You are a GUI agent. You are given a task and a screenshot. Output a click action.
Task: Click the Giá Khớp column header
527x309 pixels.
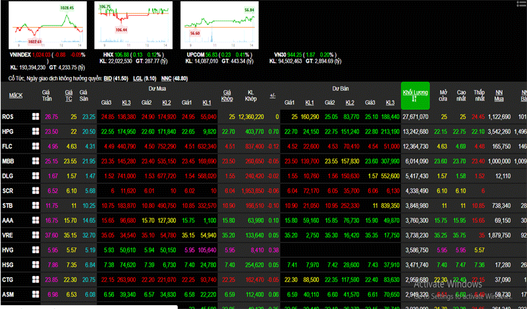(227, 95)
